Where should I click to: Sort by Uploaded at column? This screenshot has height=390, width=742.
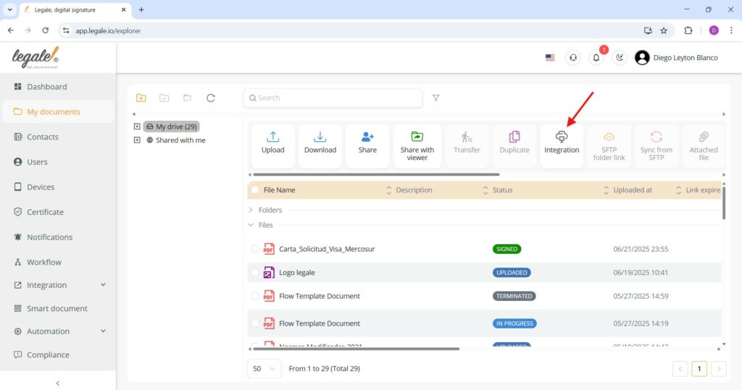click(678, 190)
